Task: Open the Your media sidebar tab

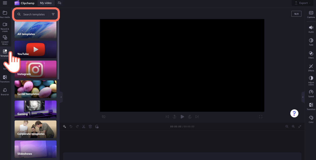Action: tap(5, 14)
